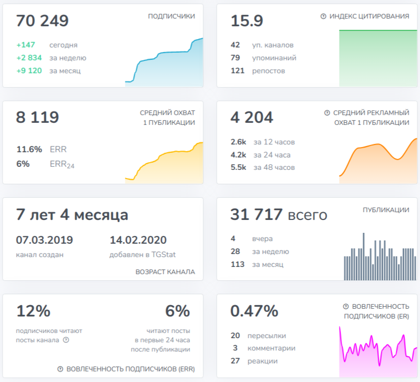The width and height of the screenshot is (420, 382).
Task: Select the 5.5k reach for 48 hours
Action: click(238, 167)
